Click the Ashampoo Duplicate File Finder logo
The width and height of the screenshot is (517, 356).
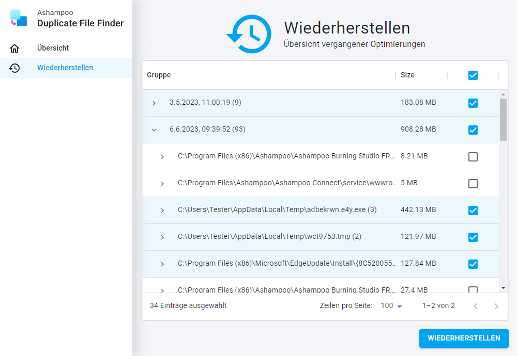pyautogui.click(x=19, y=18)
